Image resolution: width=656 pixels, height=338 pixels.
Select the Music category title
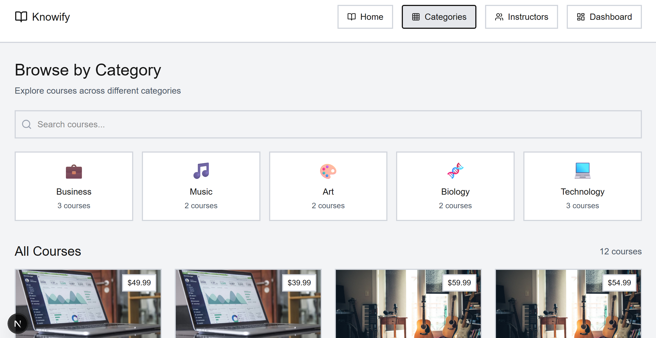201,192
